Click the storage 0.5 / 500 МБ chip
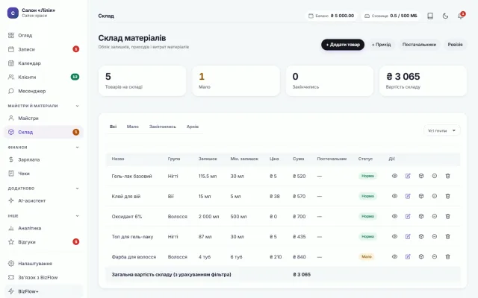The width and height of the screenshot is (478, 298). 391,16
